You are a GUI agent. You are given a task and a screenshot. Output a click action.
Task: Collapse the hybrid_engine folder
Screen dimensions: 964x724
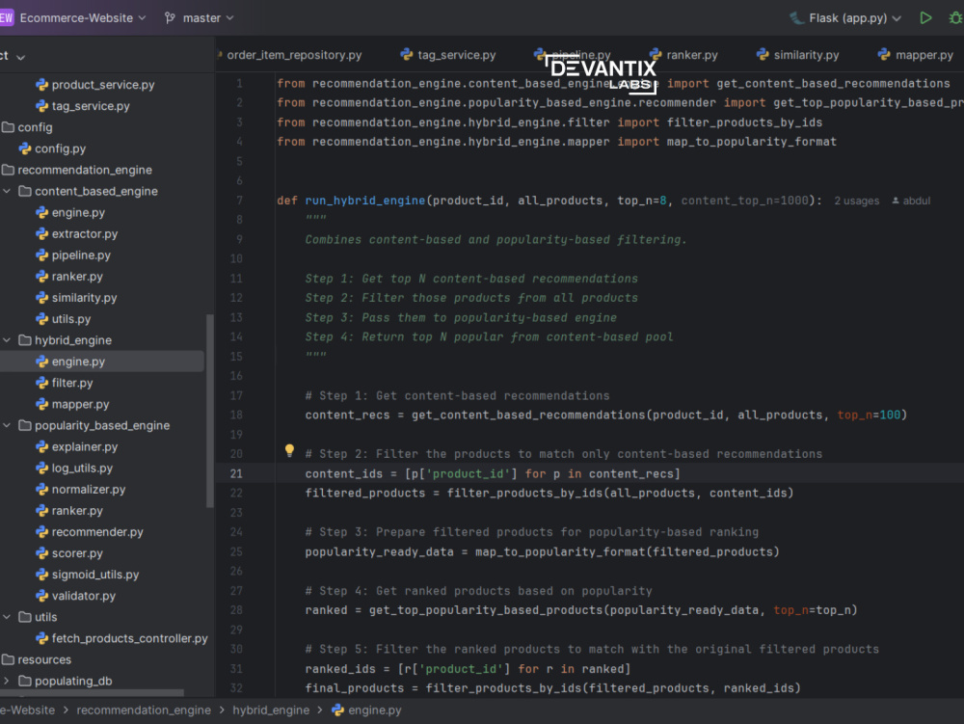point(7,340)
